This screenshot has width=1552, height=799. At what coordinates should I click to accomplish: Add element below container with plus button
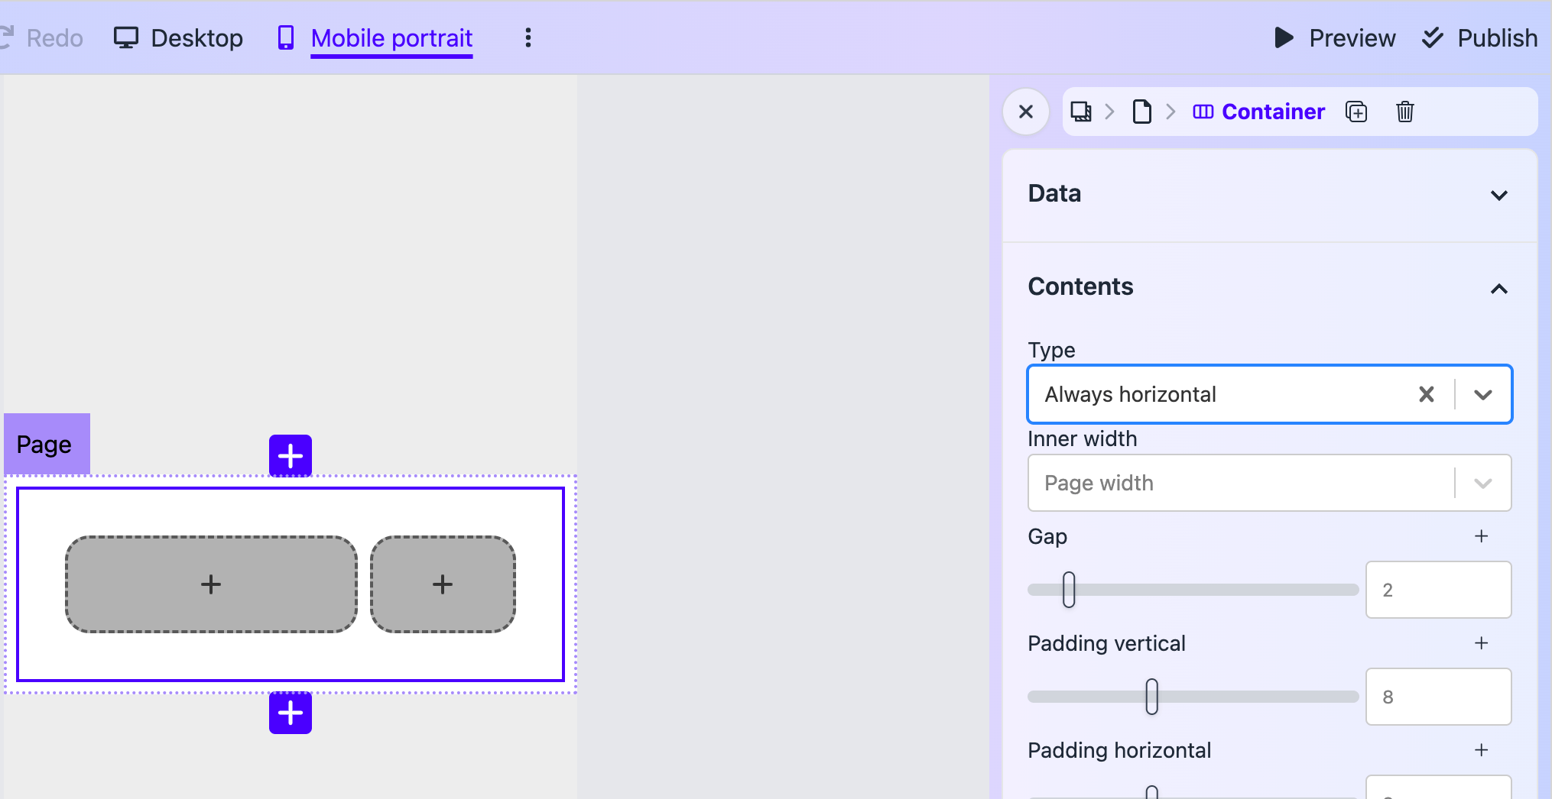tap(291, 713)
